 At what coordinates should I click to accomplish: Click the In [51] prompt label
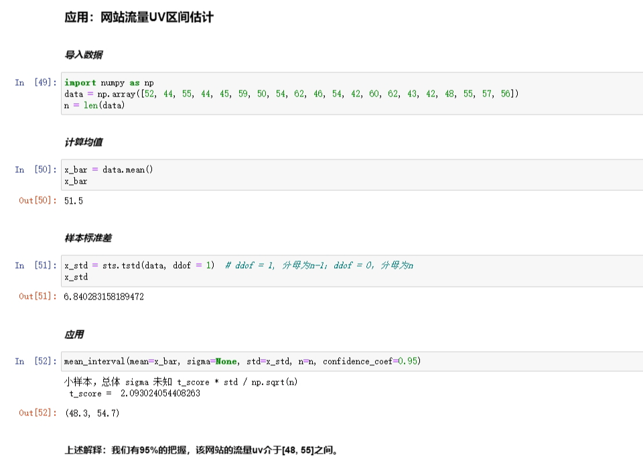[x=35, y=265]
